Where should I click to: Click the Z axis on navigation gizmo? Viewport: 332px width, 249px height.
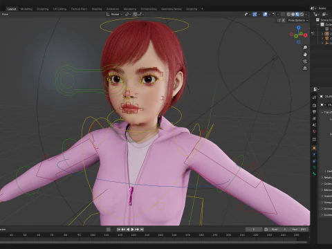pos(299,28)
